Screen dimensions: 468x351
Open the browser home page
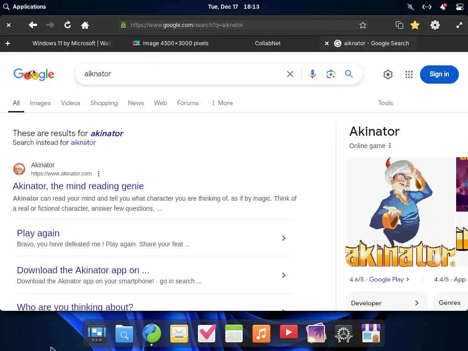coord(85,25)
